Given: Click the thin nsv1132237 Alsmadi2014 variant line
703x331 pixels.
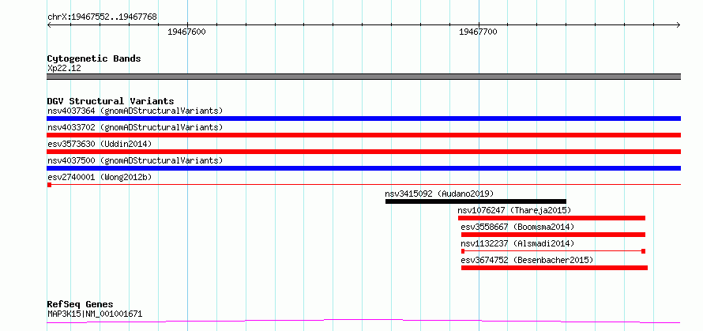Looking at the screenshot, I should click(x=553, y=251).
